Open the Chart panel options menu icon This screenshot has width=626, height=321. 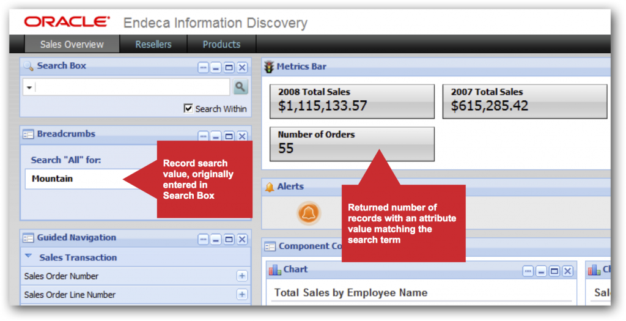click(528, 271)
